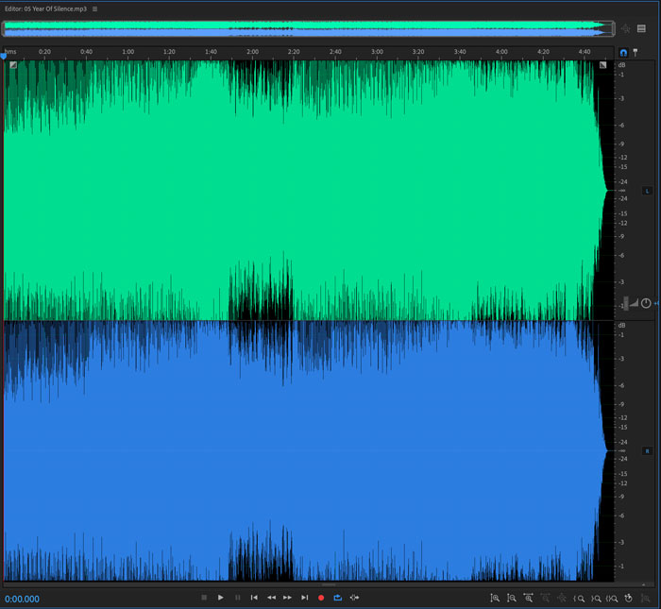Move playhead to previous marker

click(x=254, y=598)
